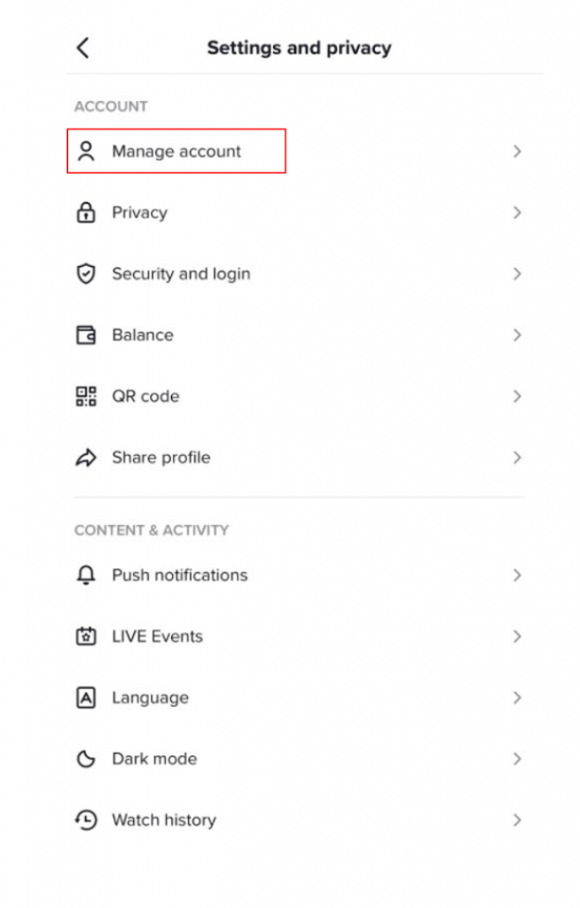
Task: Open the Language setting
Action: [x=300, y=698]
